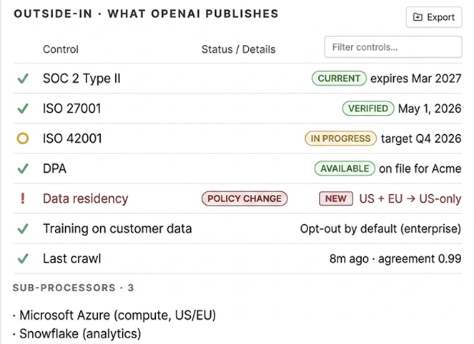
Task: Open the Data residency control
Action: coord(86,198)
